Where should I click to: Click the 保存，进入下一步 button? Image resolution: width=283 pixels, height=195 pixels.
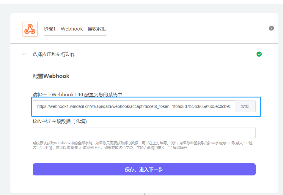[144, 170]
